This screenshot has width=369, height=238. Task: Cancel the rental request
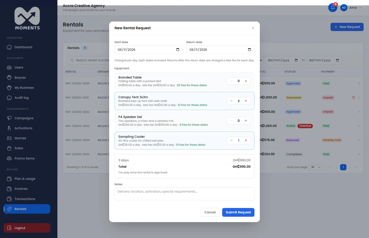pyautogui.click(x=210, y=212)
